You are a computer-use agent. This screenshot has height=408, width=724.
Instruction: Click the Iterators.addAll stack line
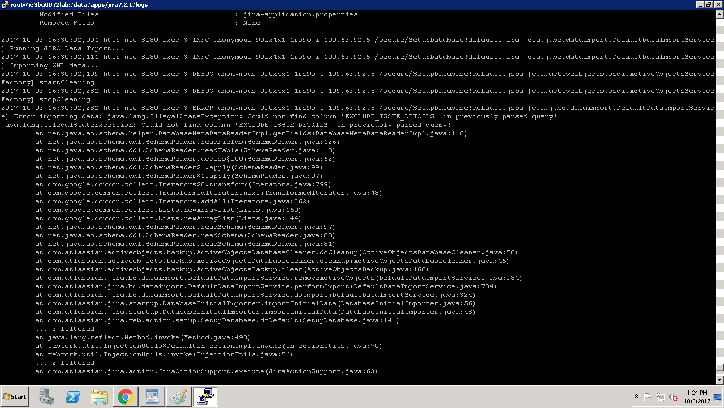click(x=173, y=201)
